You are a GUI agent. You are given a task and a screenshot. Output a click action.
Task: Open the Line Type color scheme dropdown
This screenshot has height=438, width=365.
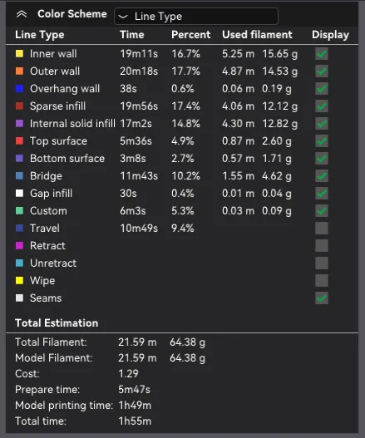(196, 16)
